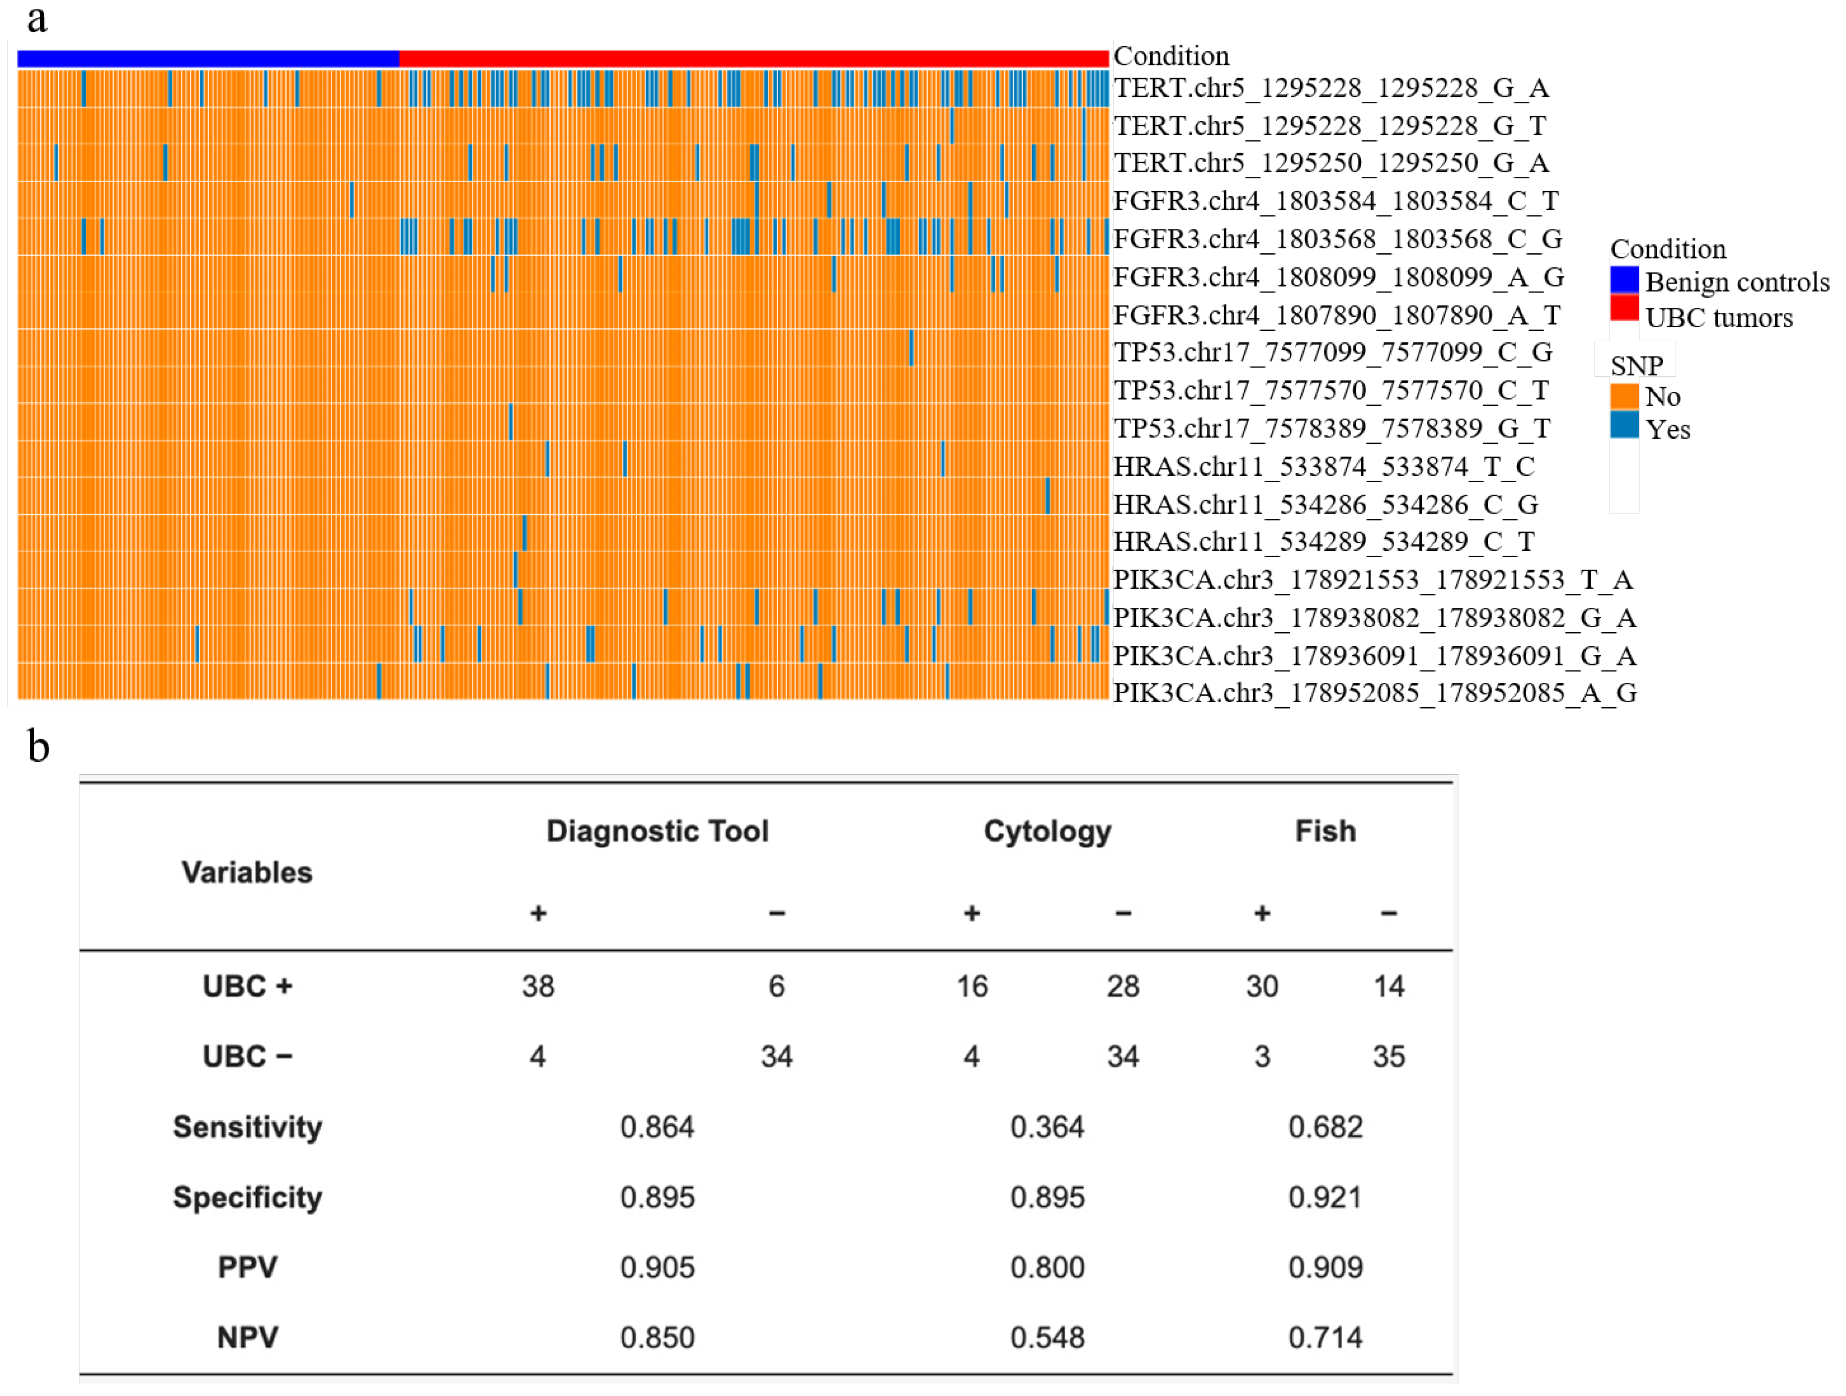Click the Diagnostic Tool column header
1846x1396 pixels.
tap(657, 831)
